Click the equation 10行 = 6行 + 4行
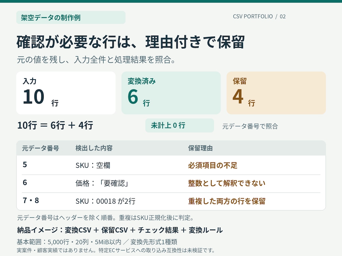Screen dimensions: 342x256 pos(55,125)
